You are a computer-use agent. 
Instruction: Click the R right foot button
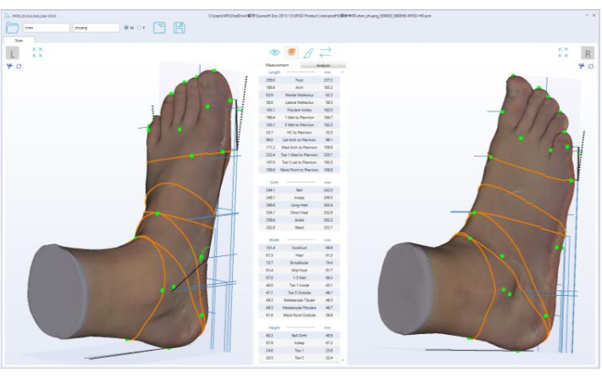coord(588,53)
